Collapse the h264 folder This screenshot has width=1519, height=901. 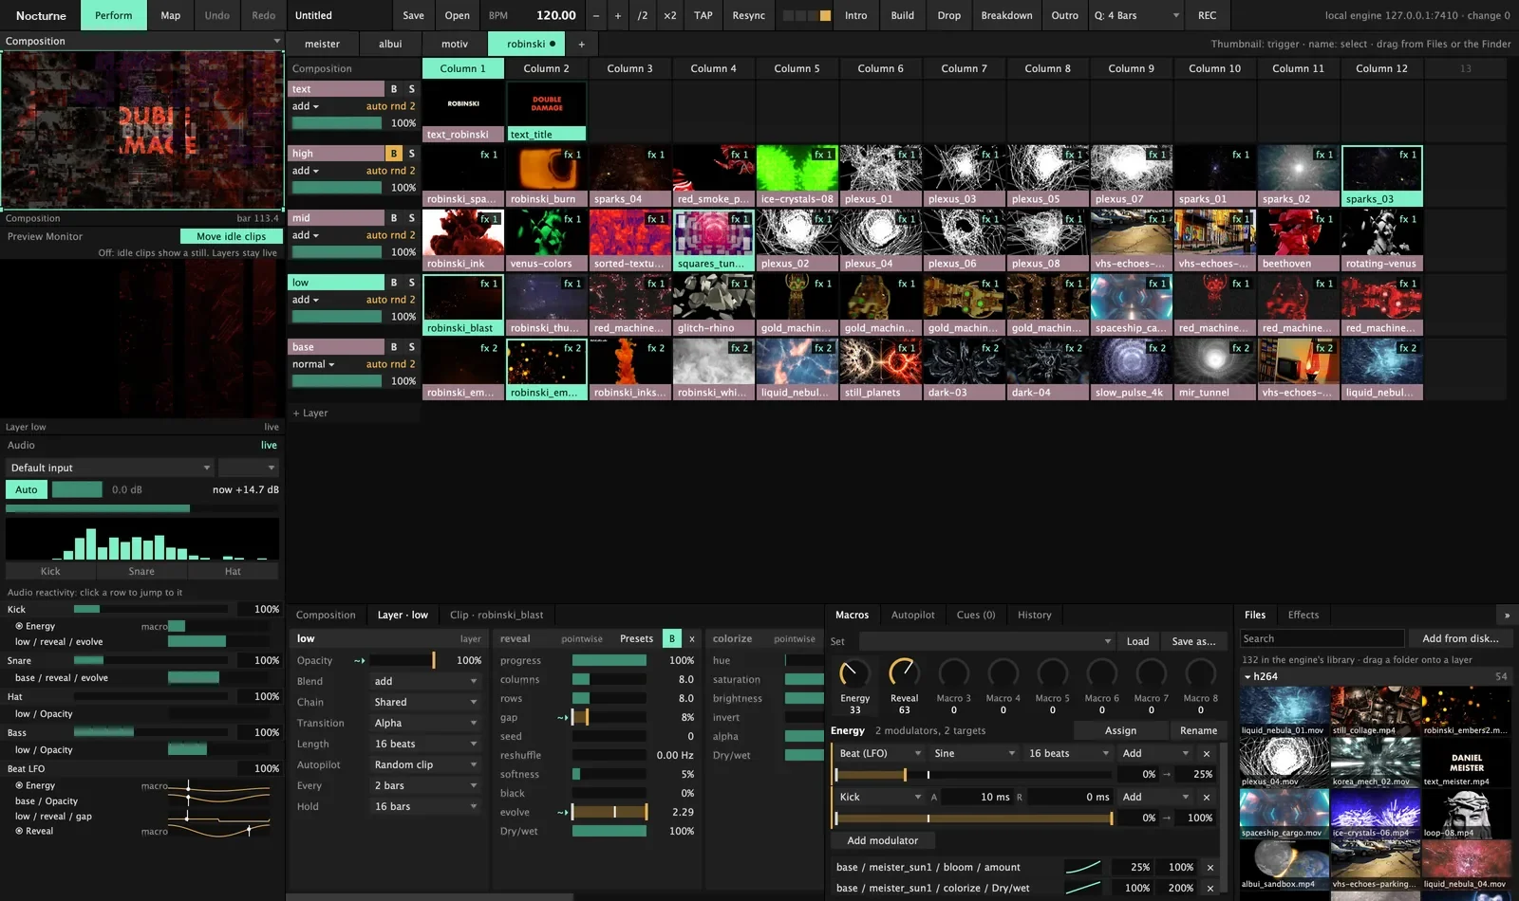click(1247, 676)
